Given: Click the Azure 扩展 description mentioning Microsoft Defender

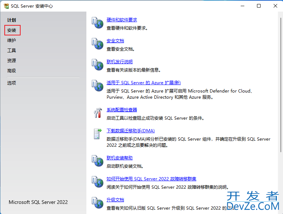Looking at the screenshot, I should 180,94.
